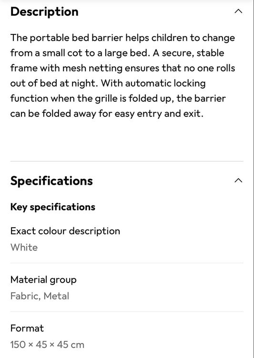Select the Key specifications subheading
The width and height of the screenshot is (254, 358).
(53, 207)
